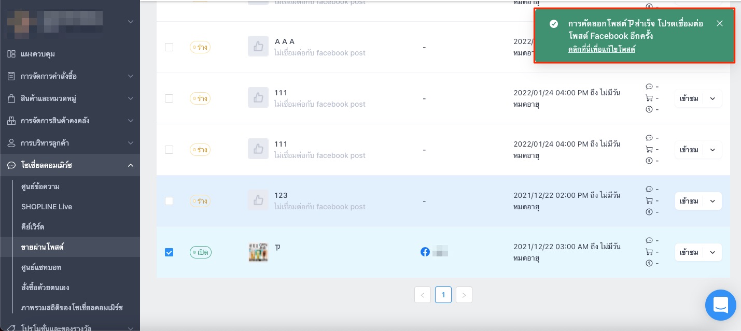Open the store name dropdown chevron

131,22
